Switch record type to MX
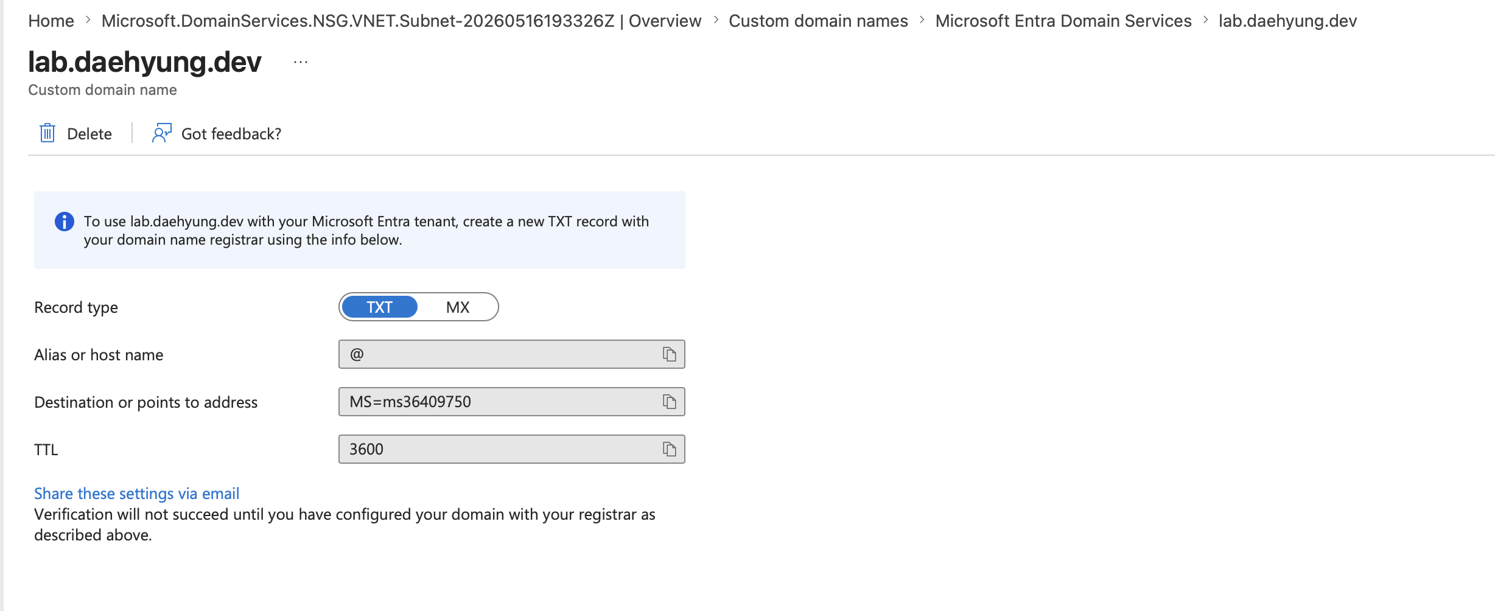 458,307
